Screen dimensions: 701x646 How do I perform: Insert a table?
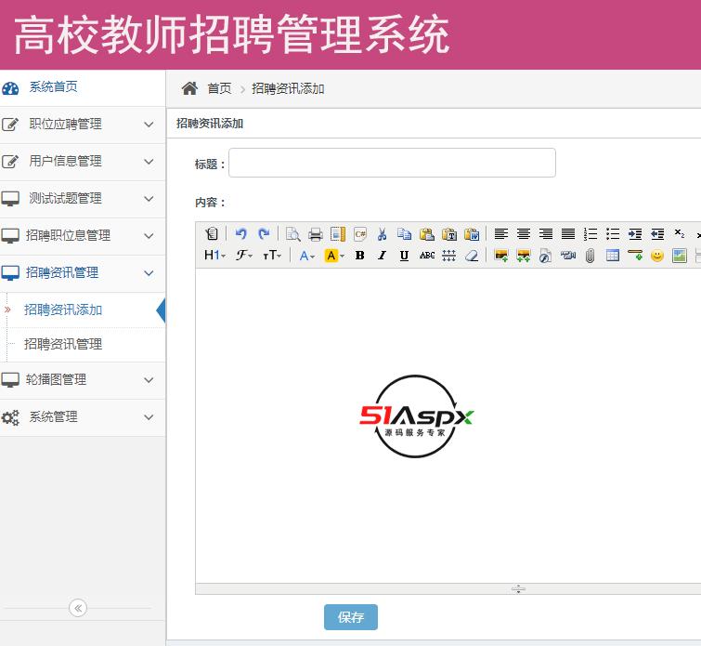[x=613, y=256]
